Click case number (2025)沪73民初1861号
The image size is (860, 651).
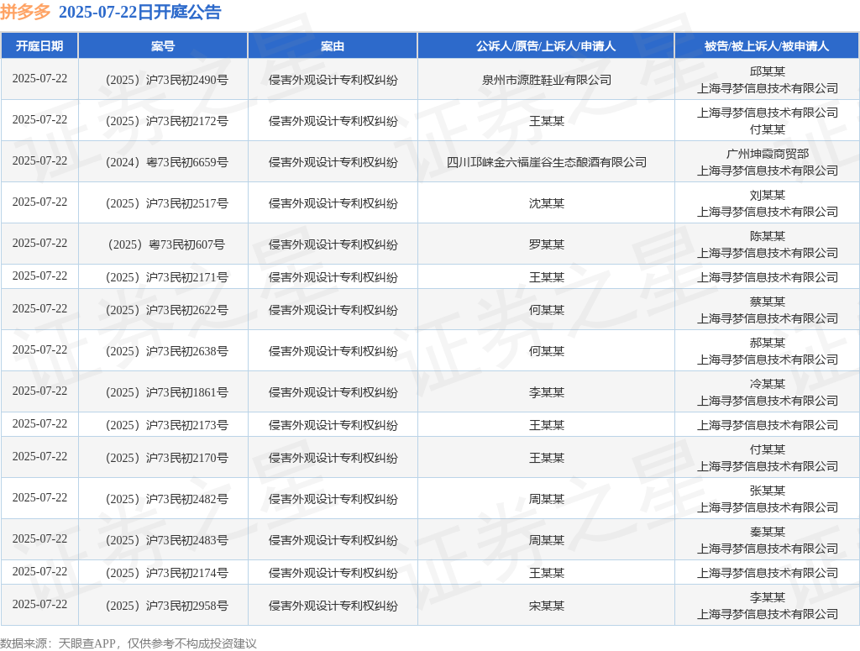tap(167, 392)
